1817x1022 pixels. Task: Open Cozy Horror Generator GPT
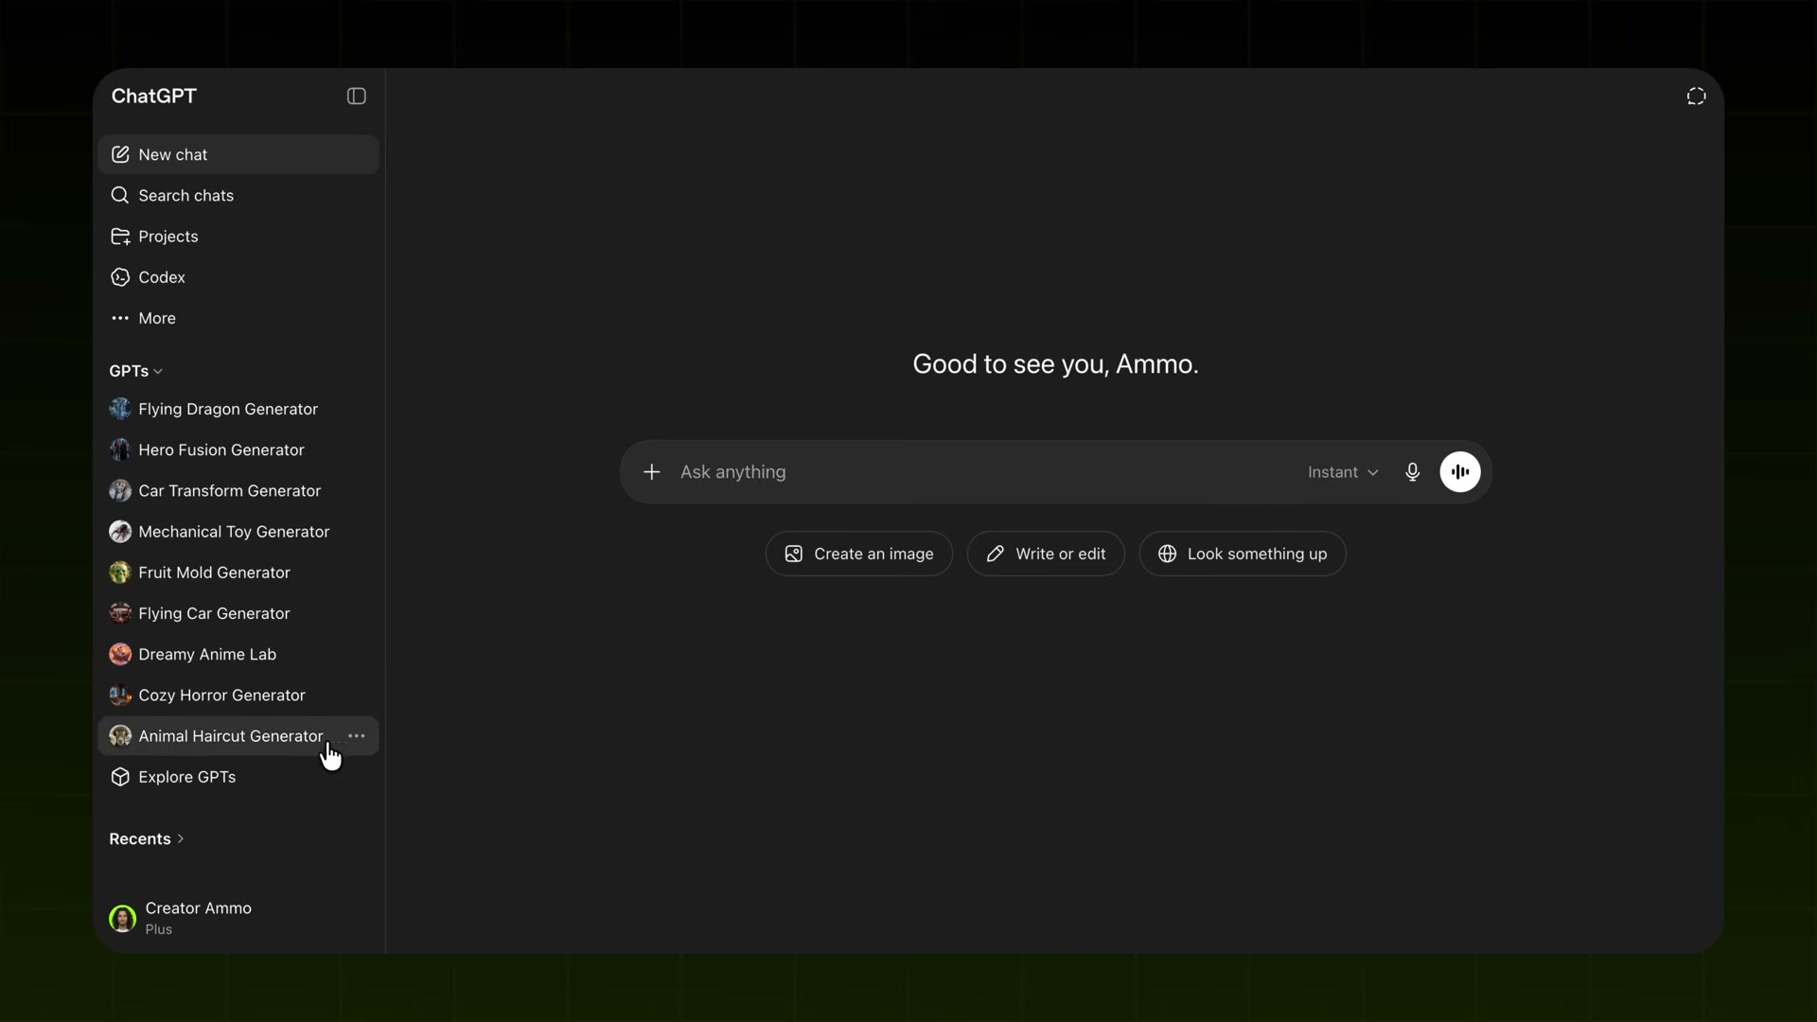(238, 695)
